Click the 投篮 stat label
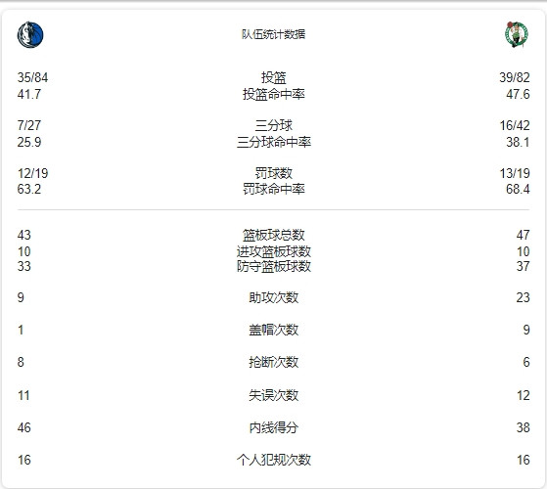Image resolution: width=547 pixels, height=489 pixels. 274,77
